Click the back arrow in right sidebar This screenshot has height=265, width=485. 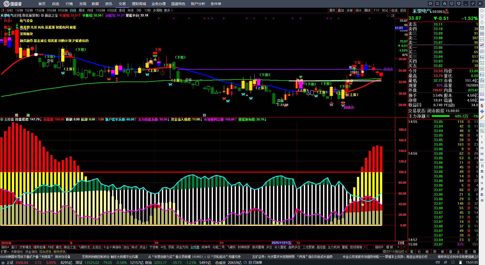pos(482,11)
